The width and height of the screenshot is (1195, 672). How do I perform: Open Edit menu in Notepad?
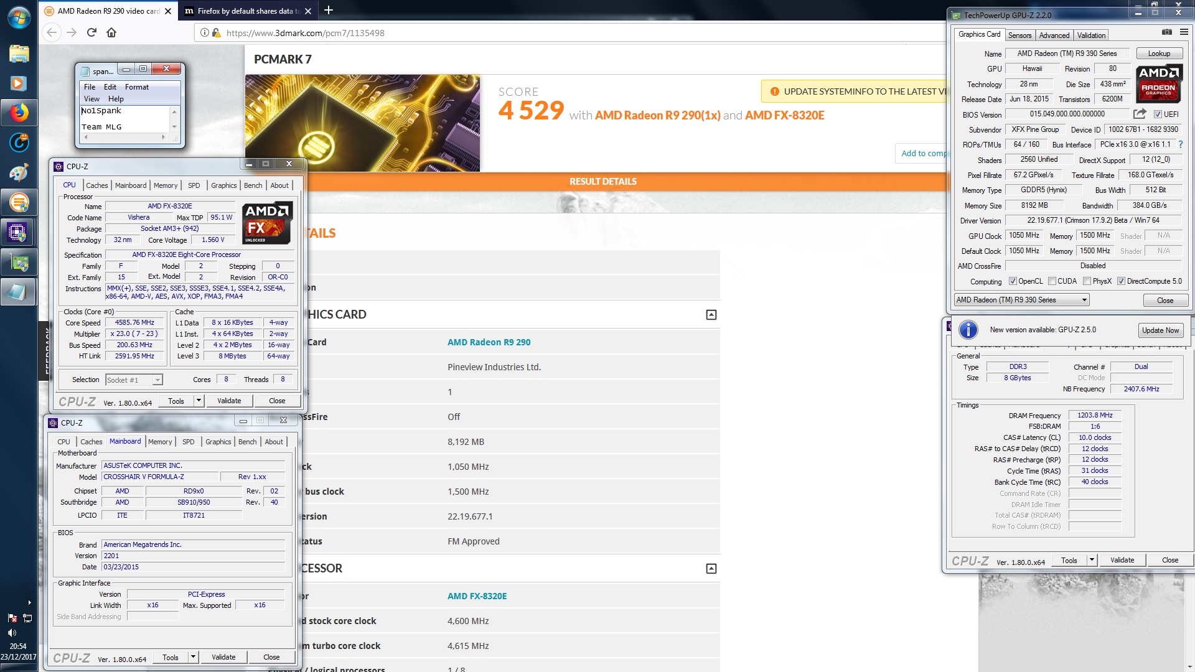(x=110, y=87)
